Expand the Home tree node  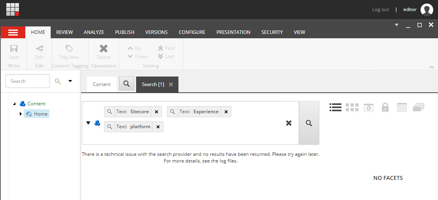21,114
